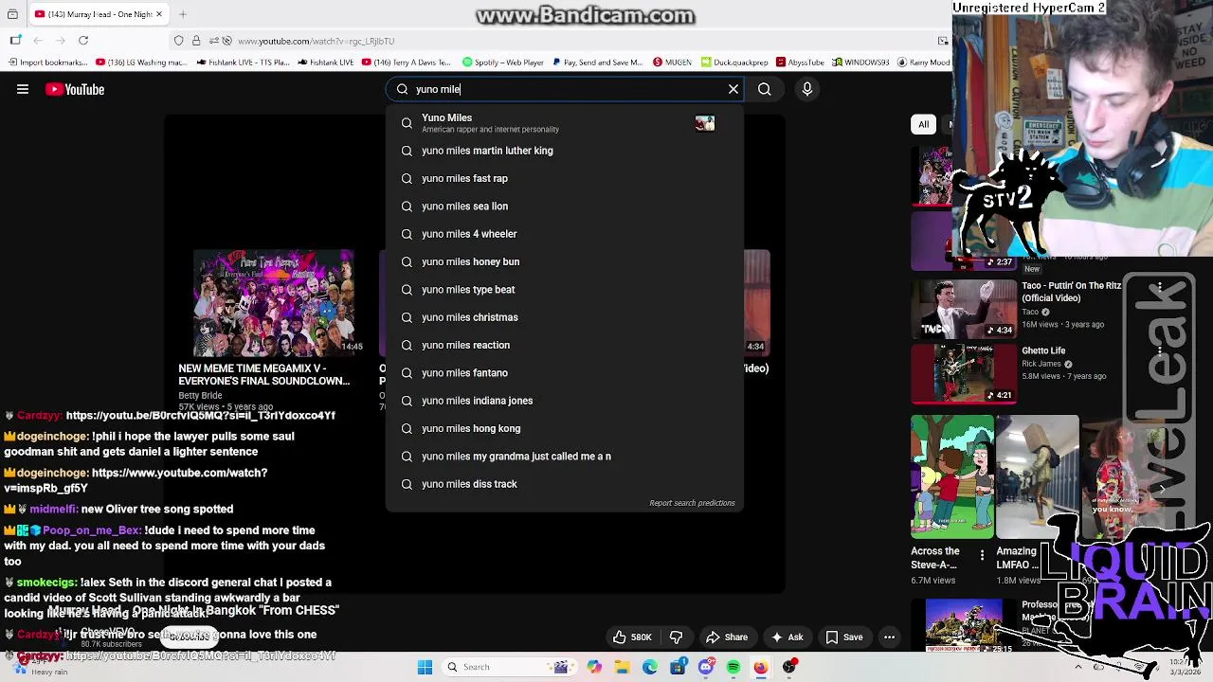Go to the YouTube home logo

pos(75,89)
